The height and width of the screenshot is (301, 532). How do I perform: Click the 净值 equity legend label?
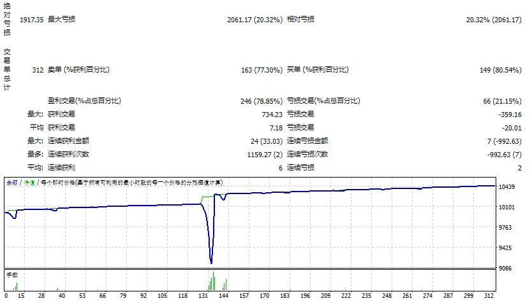(29, 183)
